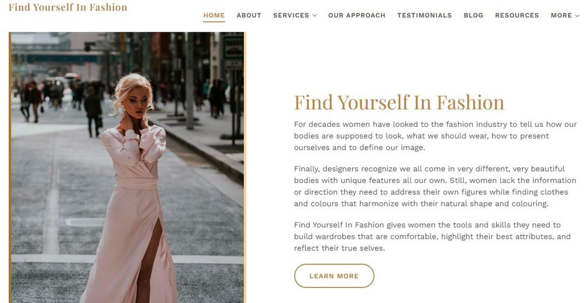Expand the chevron beside MORE
The image size is (585, 303).
tap(577, 16)
